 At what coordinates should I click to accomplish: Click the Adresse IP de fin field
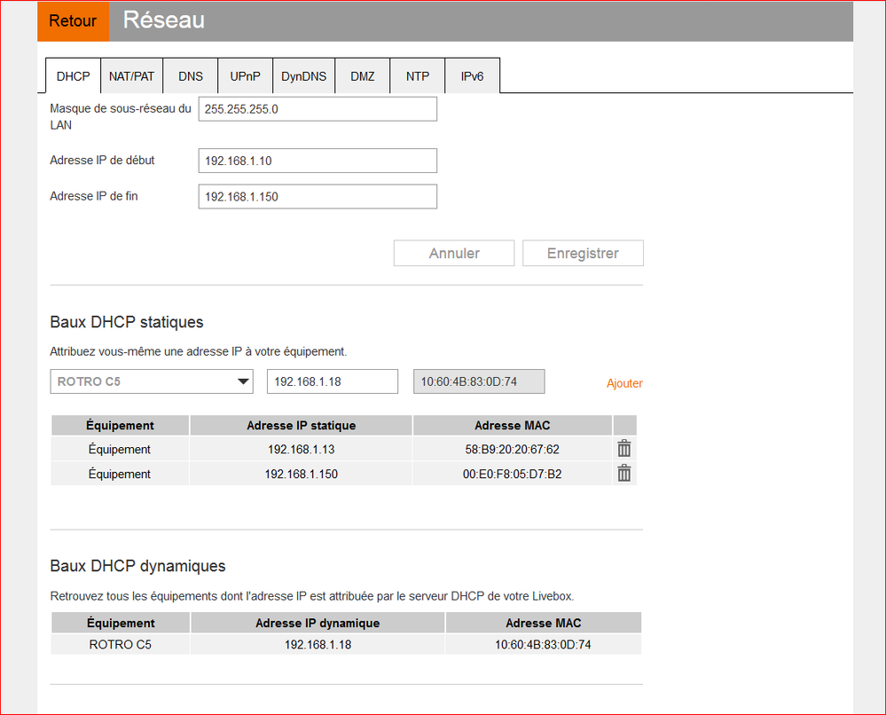pyautogui.click(x=317, y=196)
